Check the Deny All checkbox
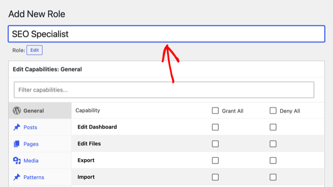Viewport: 333px width, 187px height. (273, 111)
